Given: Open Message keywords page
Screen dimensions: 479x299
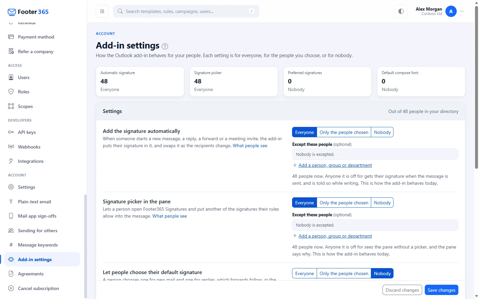Looking at the screenshot, I should (42, 245).
